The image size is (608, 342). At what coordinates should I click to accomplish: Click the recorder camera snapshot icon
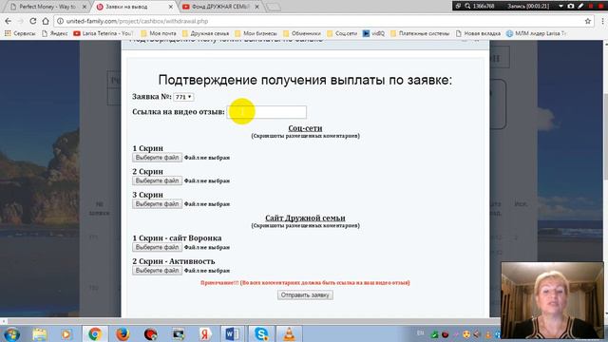(570, 7)
